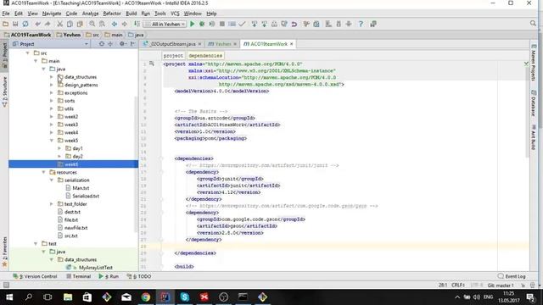Expand the day1 folder
The width and height of the screenshot is (543, 305).
click(59, 148)
